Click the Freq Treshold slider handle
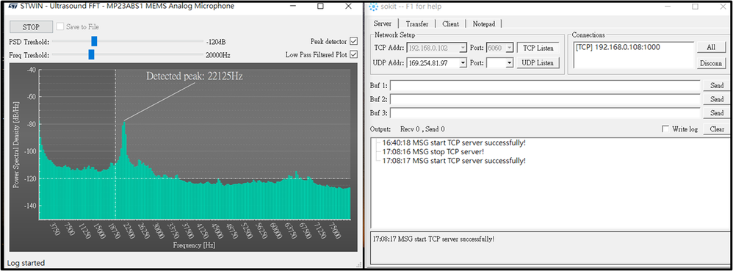This screenshot has width=733, height=271. click(x=91, y=54)
